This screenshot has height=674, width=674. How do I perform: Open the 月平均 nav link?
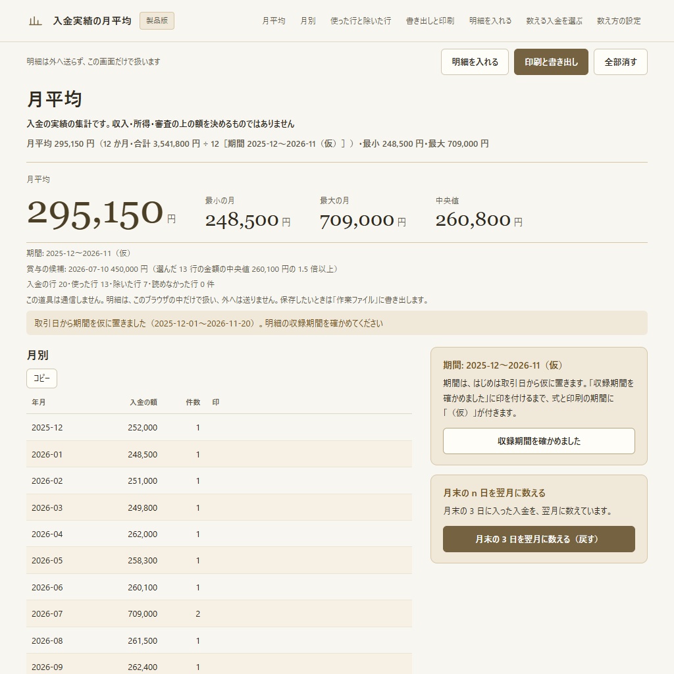pyautogui.click(x=273, y=20)
